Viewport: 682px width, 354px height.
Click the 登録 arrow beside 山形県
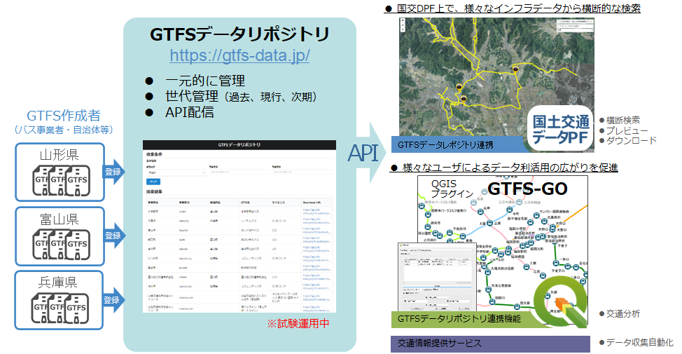click(x=113, y=172)
